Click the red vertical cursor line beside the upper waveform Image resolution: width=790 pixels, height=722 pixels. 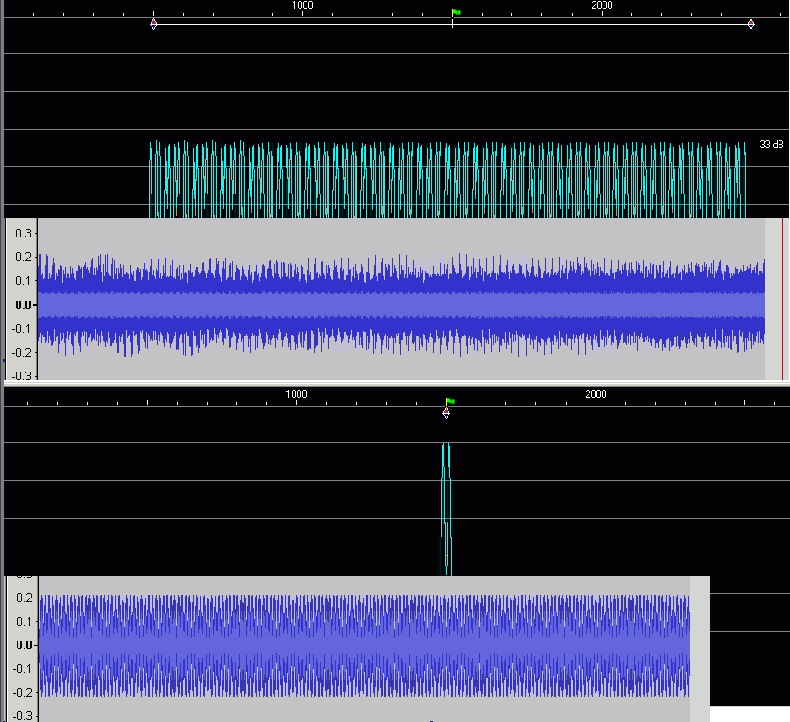click(x=782, y=299)
